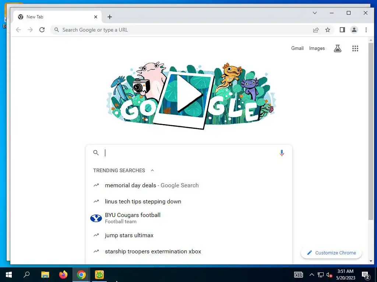Open the Gmail link
This screenshot has height=282, width=377.
click(x=297, y=48)
